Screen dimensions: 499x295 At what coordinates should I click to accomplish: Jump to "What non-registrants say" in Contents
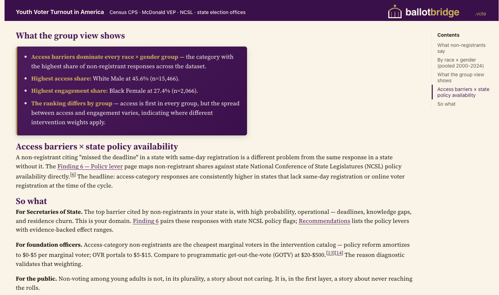click(461, 48)
